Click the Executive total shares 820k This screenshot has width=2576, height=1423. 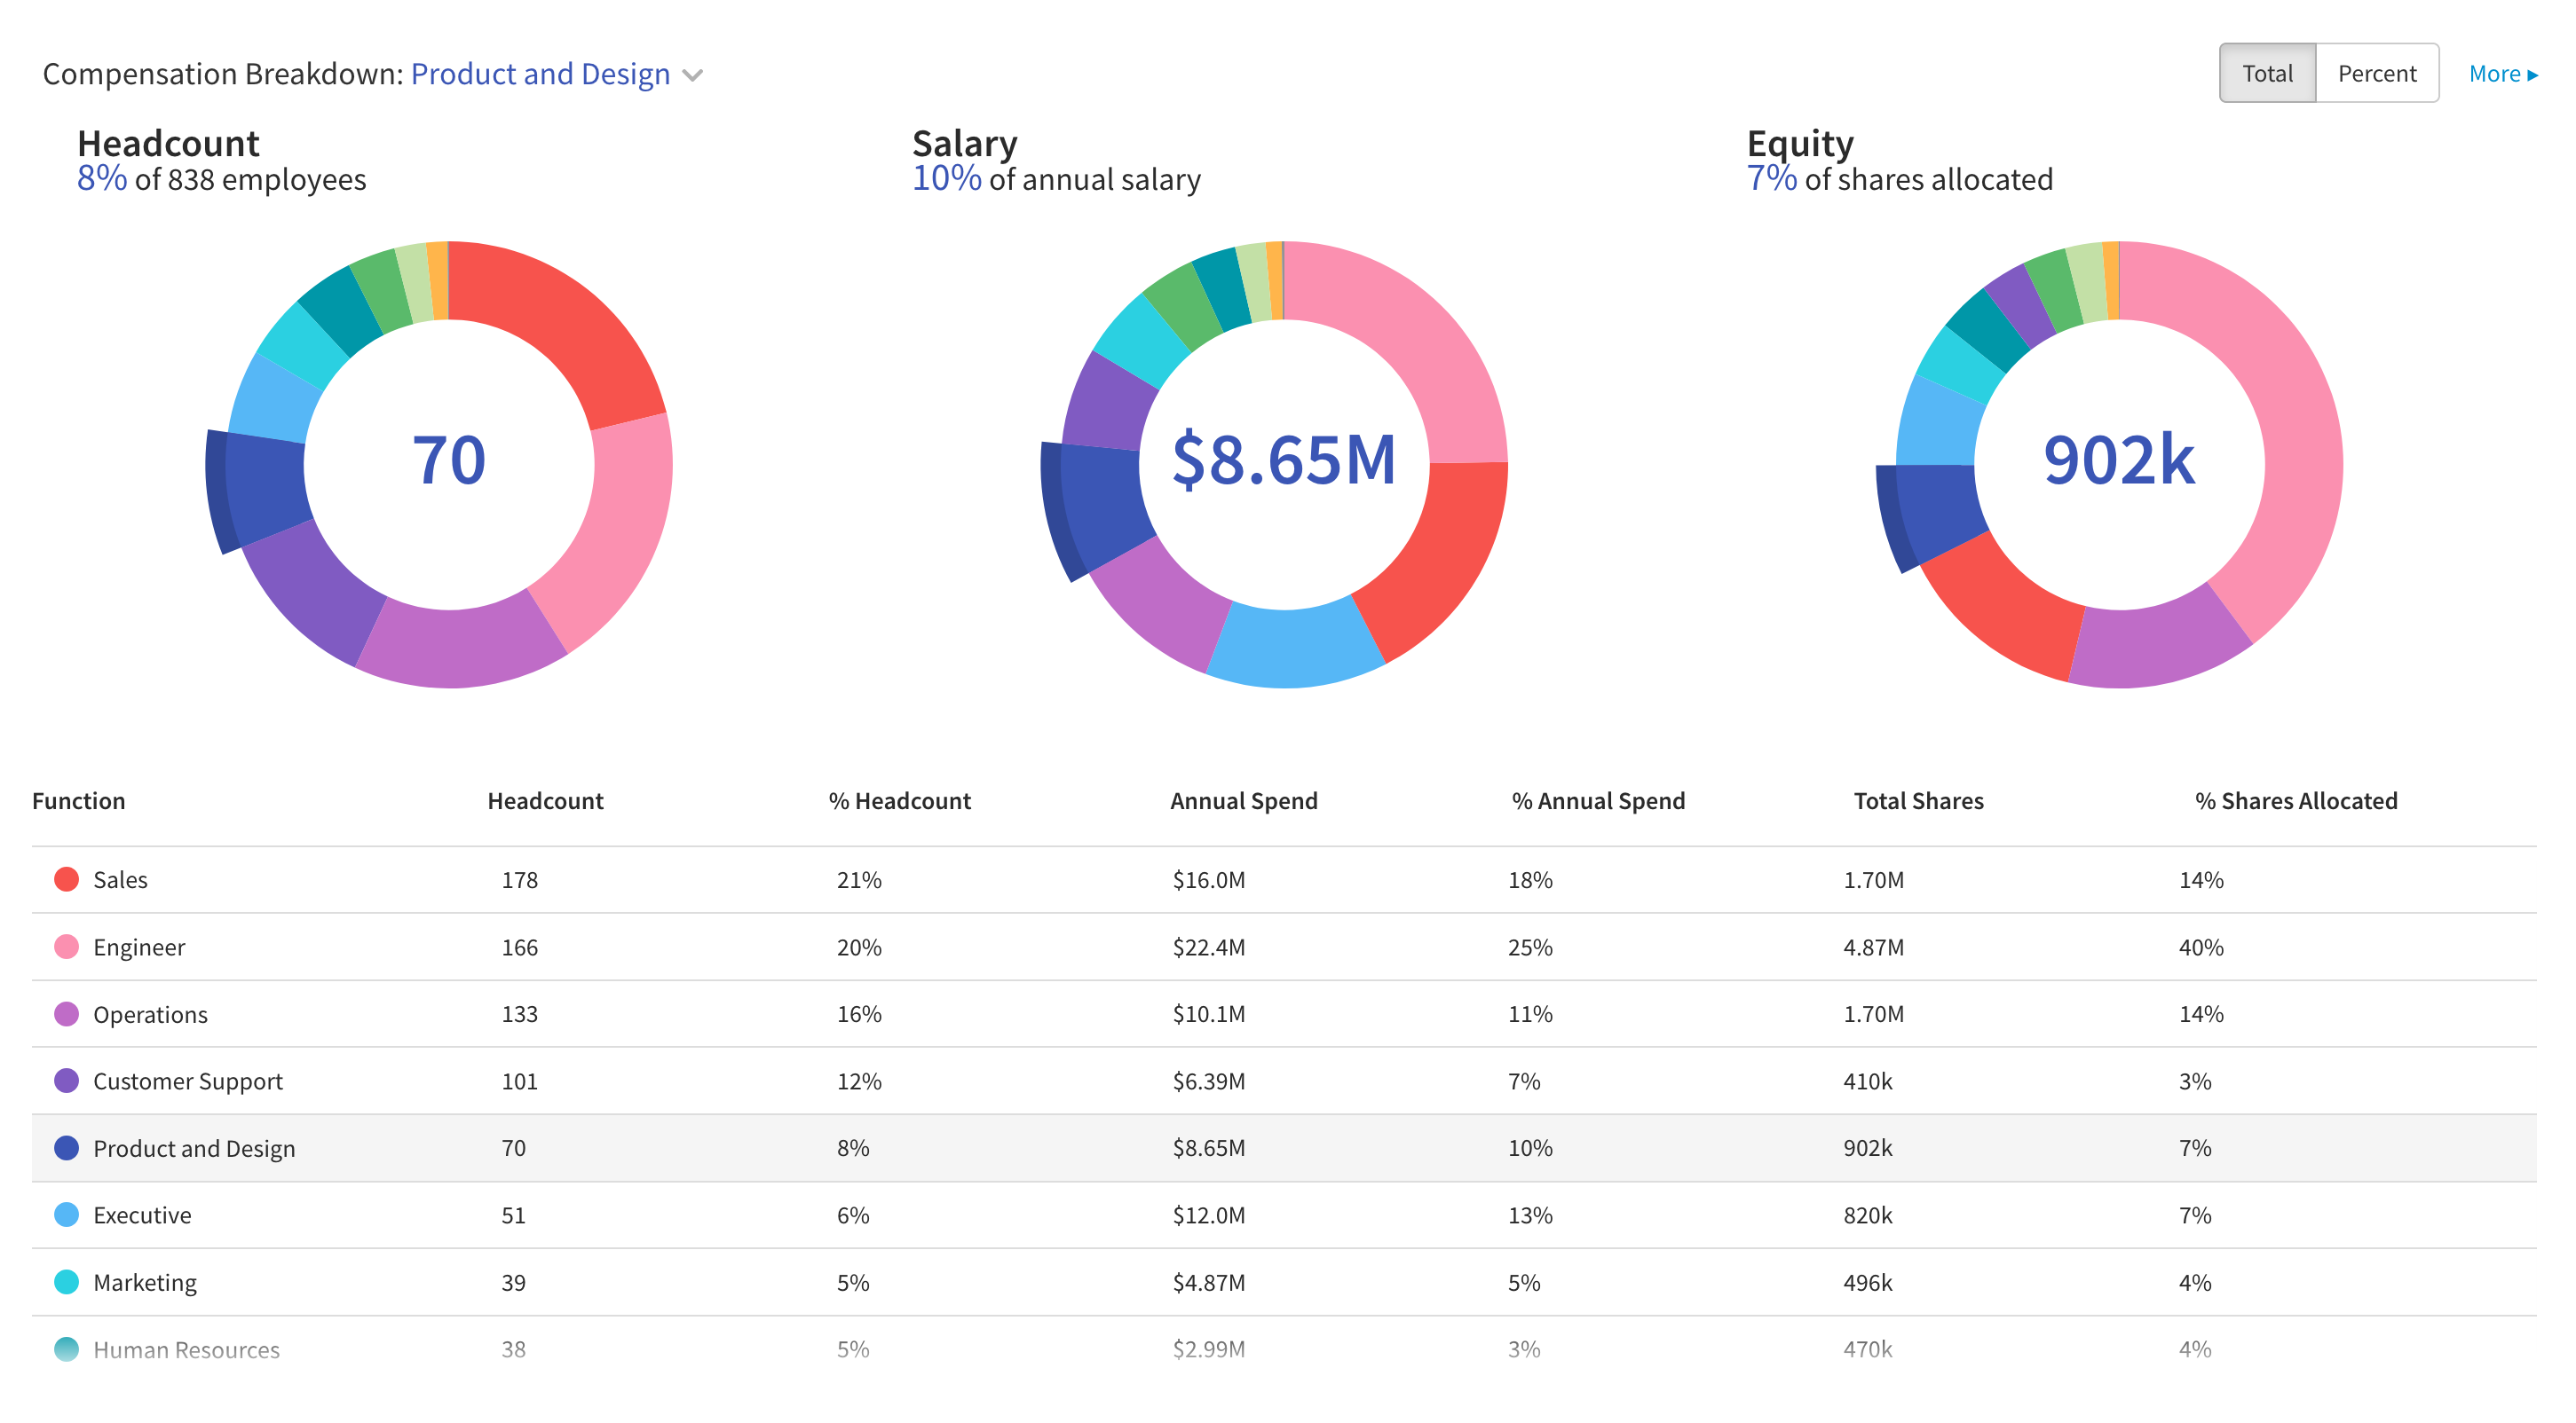(1867, 1215)
